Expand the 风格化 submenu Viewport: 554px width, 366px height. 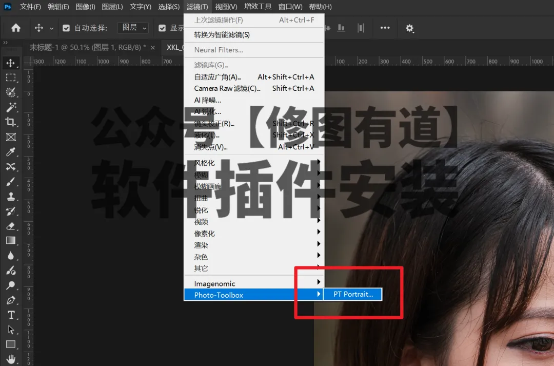tap(254, 163)
